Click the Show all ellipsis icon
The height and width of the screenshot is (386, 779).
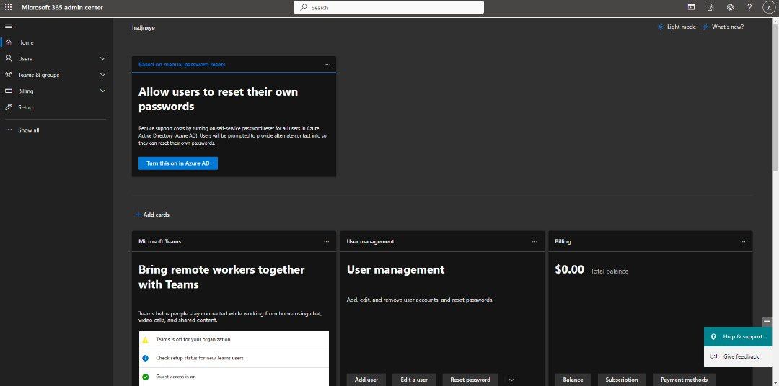pos(9,130)
